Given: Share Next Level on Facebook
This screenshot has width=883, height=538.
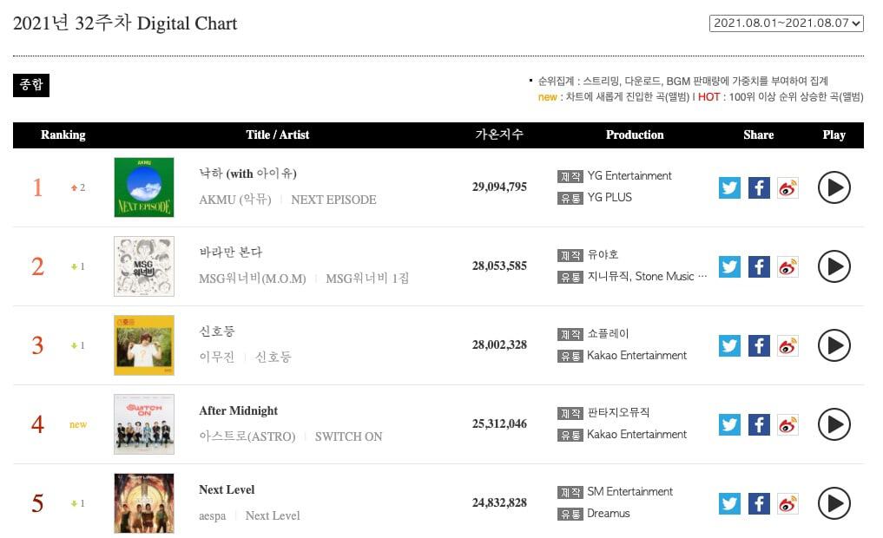Looking at the screenshot, I should (x=759, y=503).
